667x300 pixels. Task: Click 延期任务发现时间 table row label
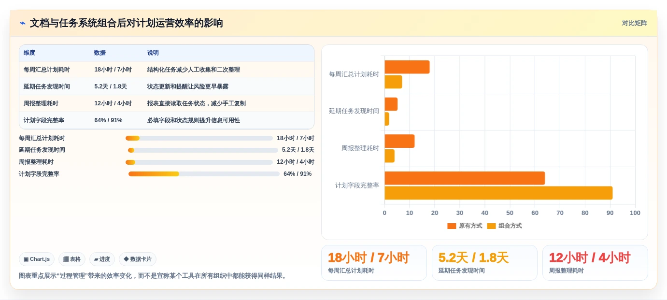click(x=47, y=86)
